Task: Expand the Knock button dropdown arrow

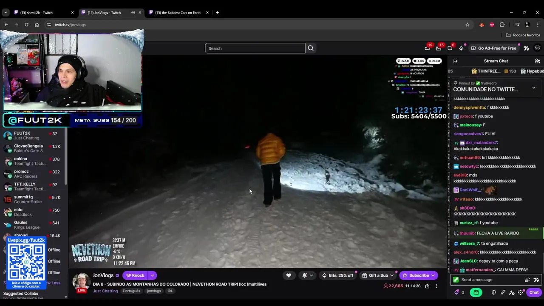Action: (152, 275)
